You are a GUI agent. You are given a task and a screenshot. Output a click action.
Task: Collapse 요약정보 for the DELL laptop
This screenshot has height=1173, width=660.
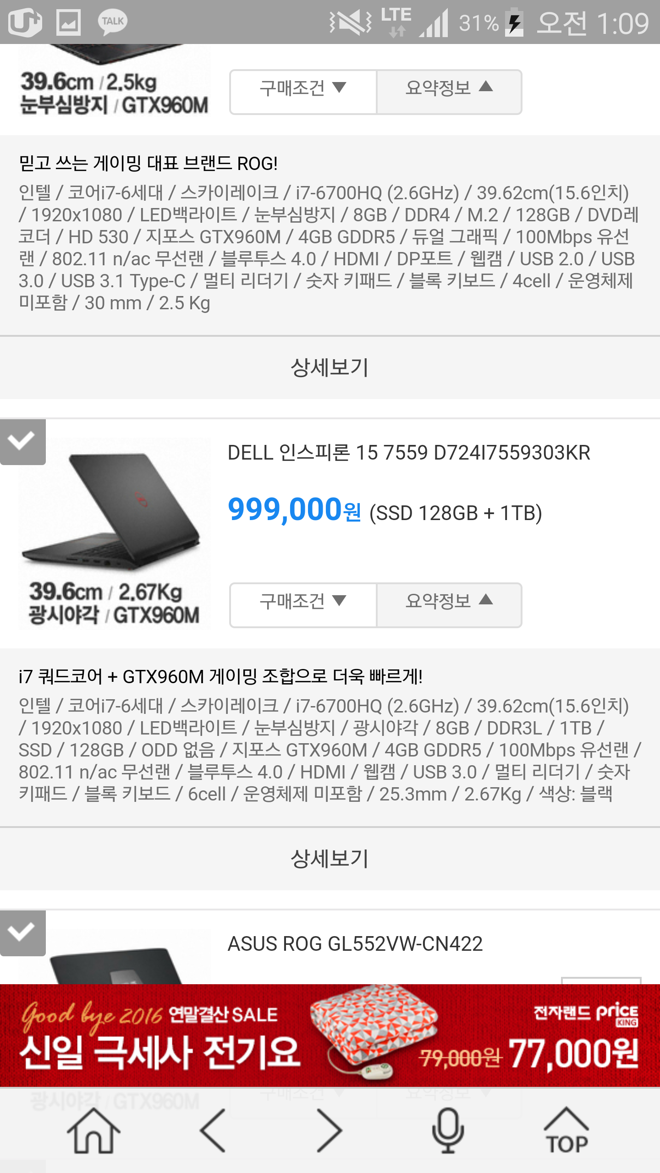[449, 605]
